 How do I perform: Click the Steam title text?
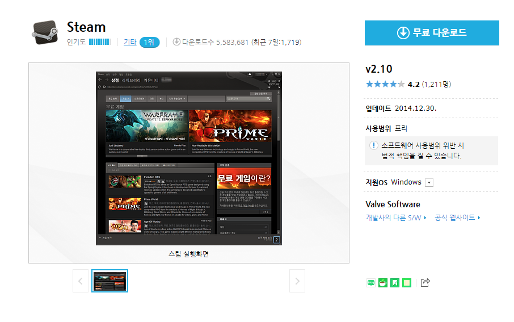click(x=86, y=27)
